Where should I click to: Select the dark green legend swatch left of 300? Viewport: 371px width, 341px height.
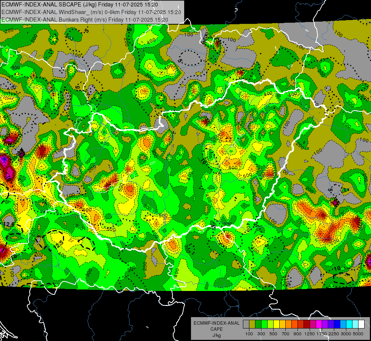[258, 324]
